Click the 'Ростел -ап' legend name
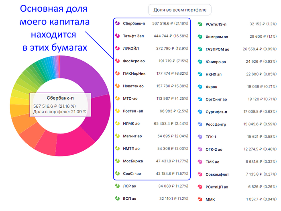Image resolution: width=281 pixels, height=211 pixels. [x=133, y=111]
